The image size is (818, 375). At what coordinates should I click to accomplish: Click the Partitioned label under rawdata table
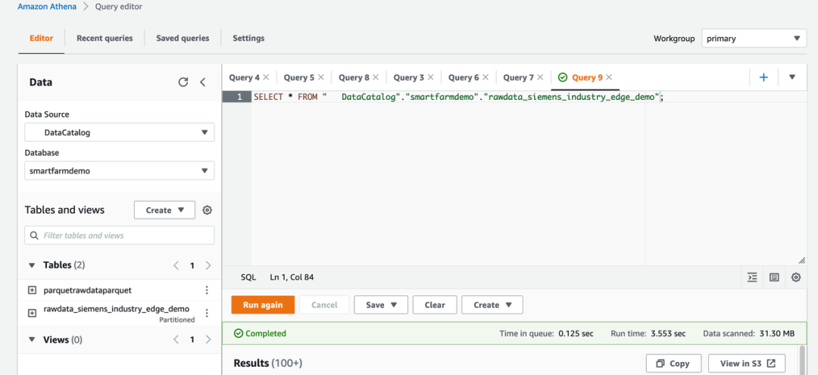176,320
